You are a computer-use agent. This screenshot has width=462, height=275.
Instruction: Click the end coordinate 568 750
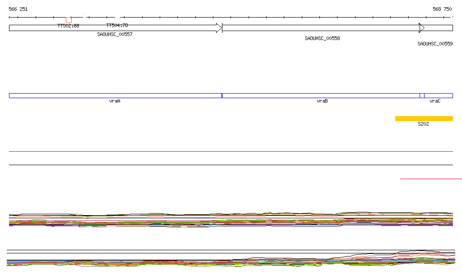tap(442, 9)
